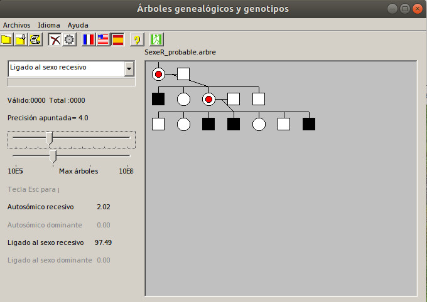This screenshot has height=302, width=427.
Task: Click the print scroll icon in the toolbar
Action: (x=36, y=39)
